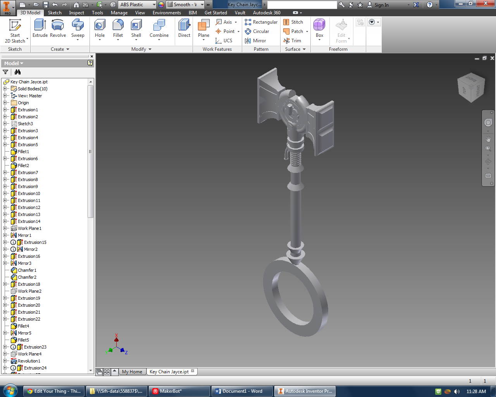Viewport: 496px width, 397px height.
Task: Switch to the Inspect ribbon tab
Action: (x=76, y=13)
